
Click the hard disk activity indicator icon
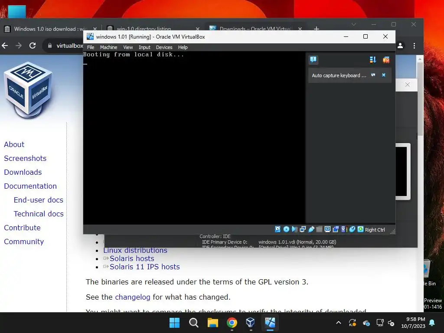coord(277,229)
